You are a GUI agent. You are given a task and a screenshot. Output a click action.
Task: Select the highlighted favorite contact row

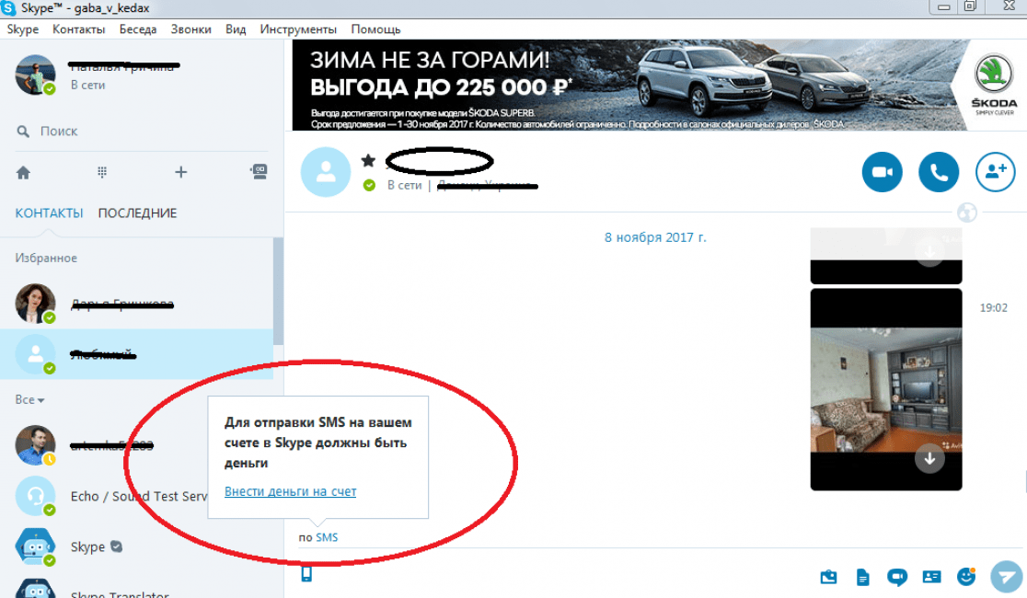[136, 354]
